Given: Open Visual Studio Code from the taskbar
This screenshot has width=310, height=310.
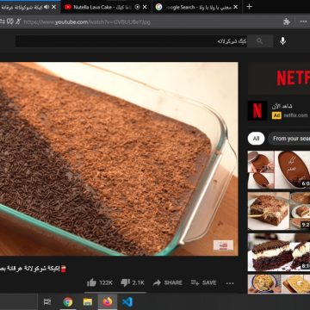Looking at the screenshot, I should click(x=127, y=302).
